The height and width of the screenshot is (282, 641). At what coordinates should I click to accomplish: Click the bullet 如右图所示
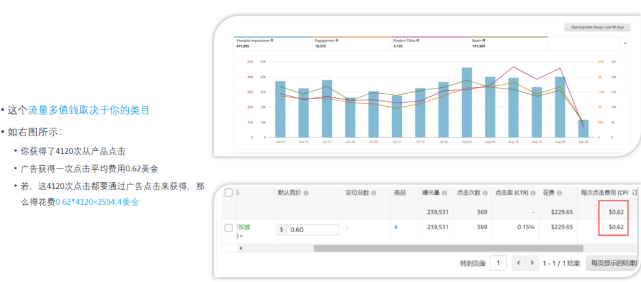tap(35, 132)
